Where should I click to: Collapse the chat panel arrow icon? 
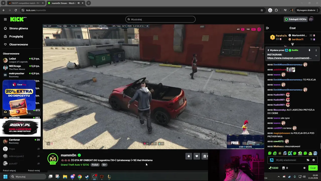click(x=267, y=28)
